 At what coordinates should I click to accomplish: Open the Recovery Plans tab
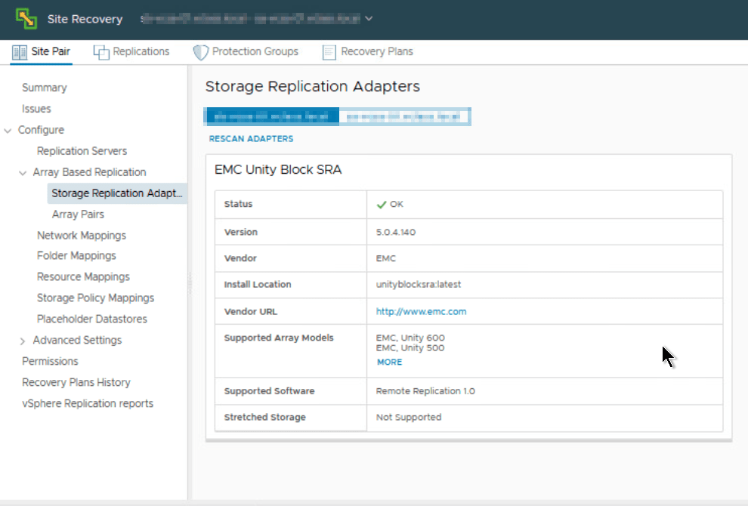pyautogui.click(x=376, y=52)
